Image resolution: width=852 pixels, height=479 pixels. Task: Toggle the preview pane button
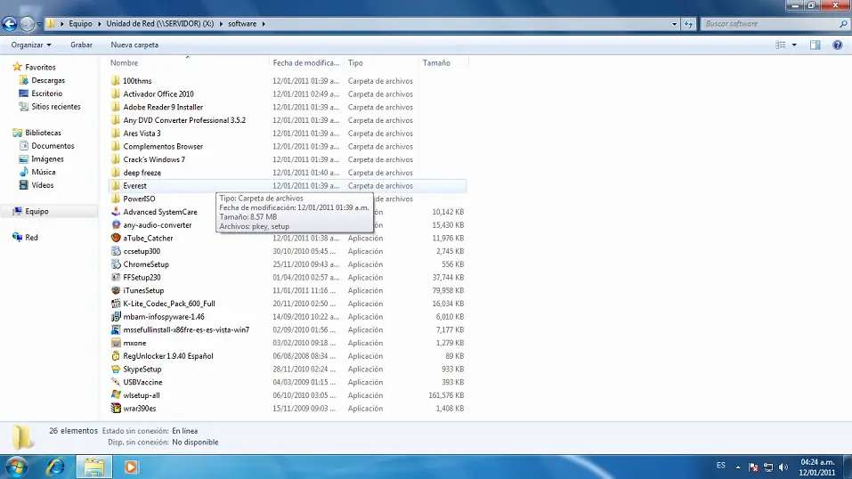[815, 45]
